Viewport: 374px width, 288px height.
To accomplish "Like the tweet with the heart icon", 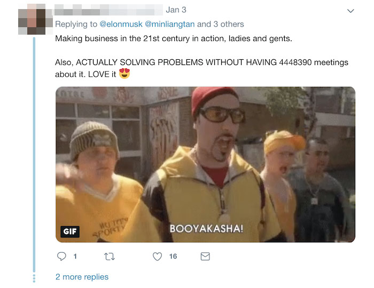I will (157, 257).
